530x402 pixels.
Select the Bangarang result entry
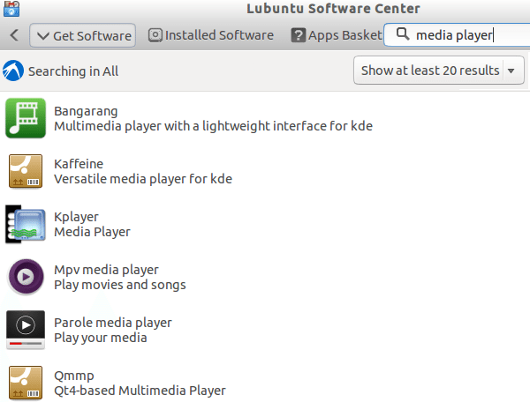(x=213, y=118)
